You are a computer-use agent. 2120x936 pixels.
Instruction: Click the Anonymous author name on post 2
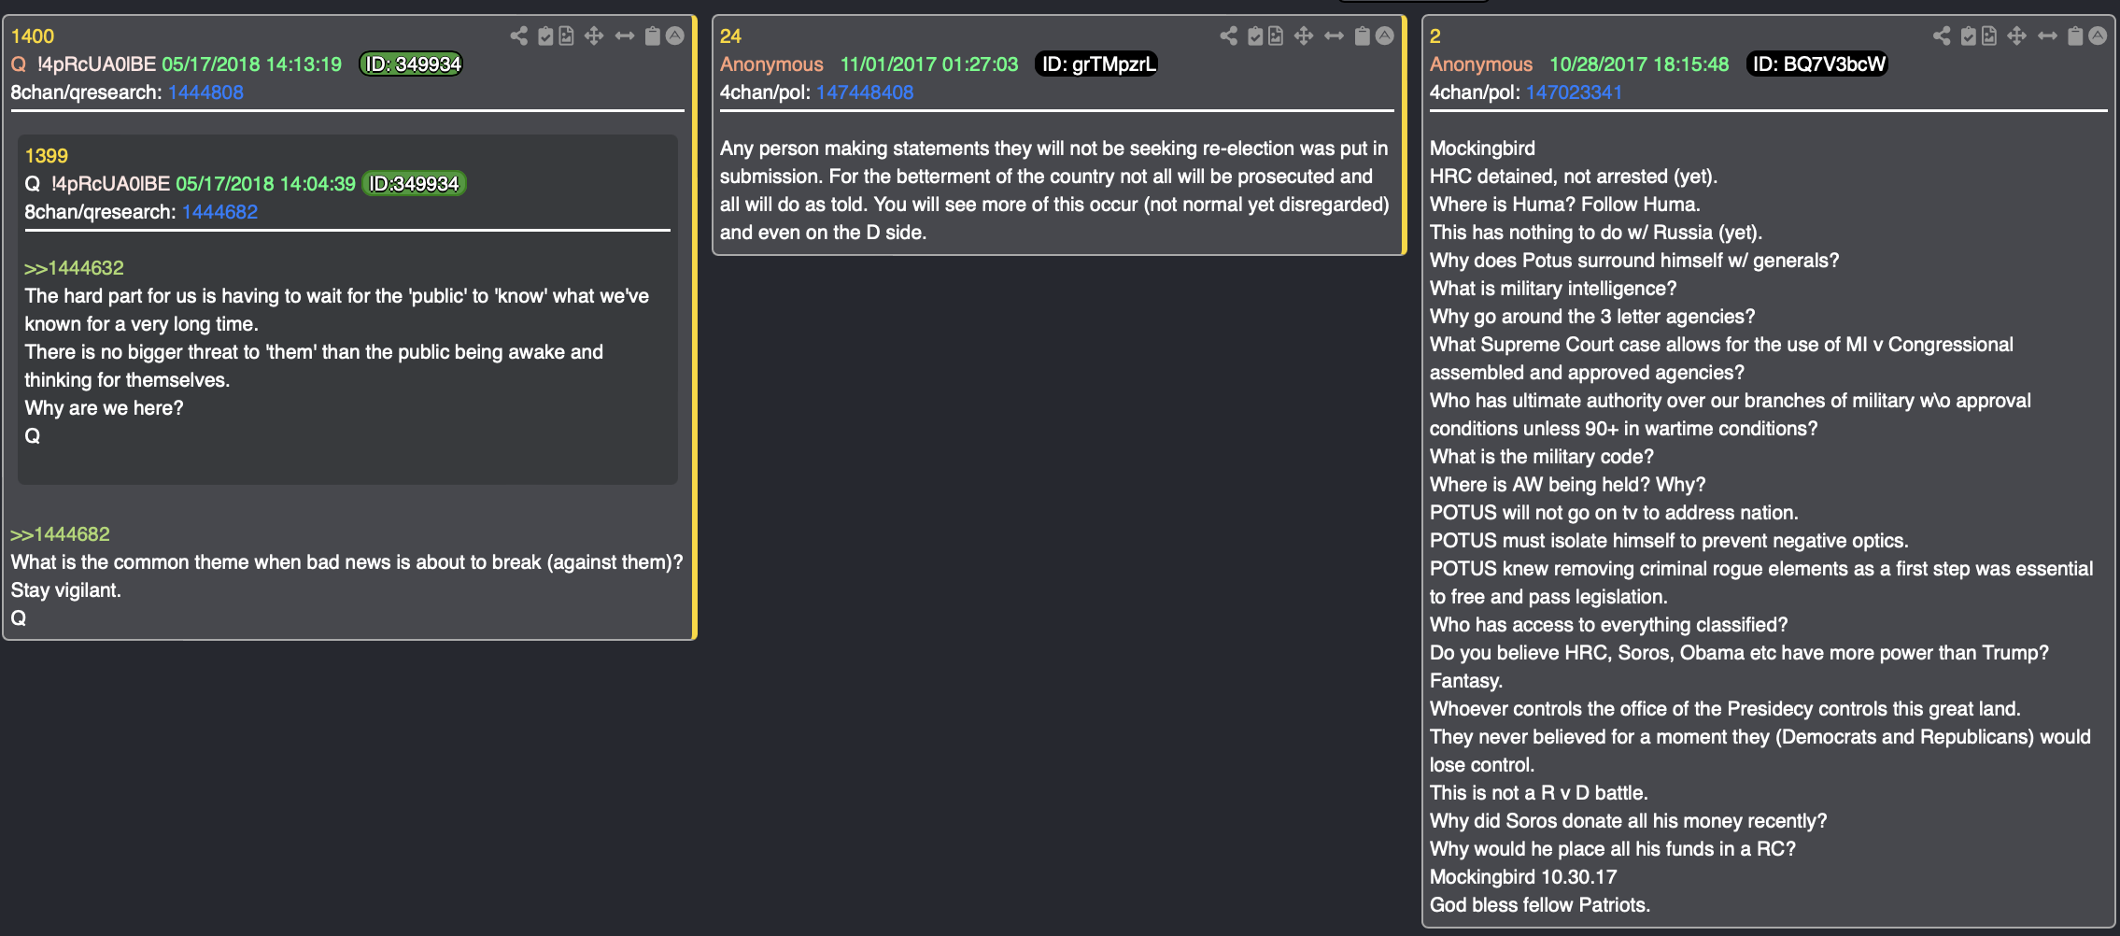point(1481,64)
